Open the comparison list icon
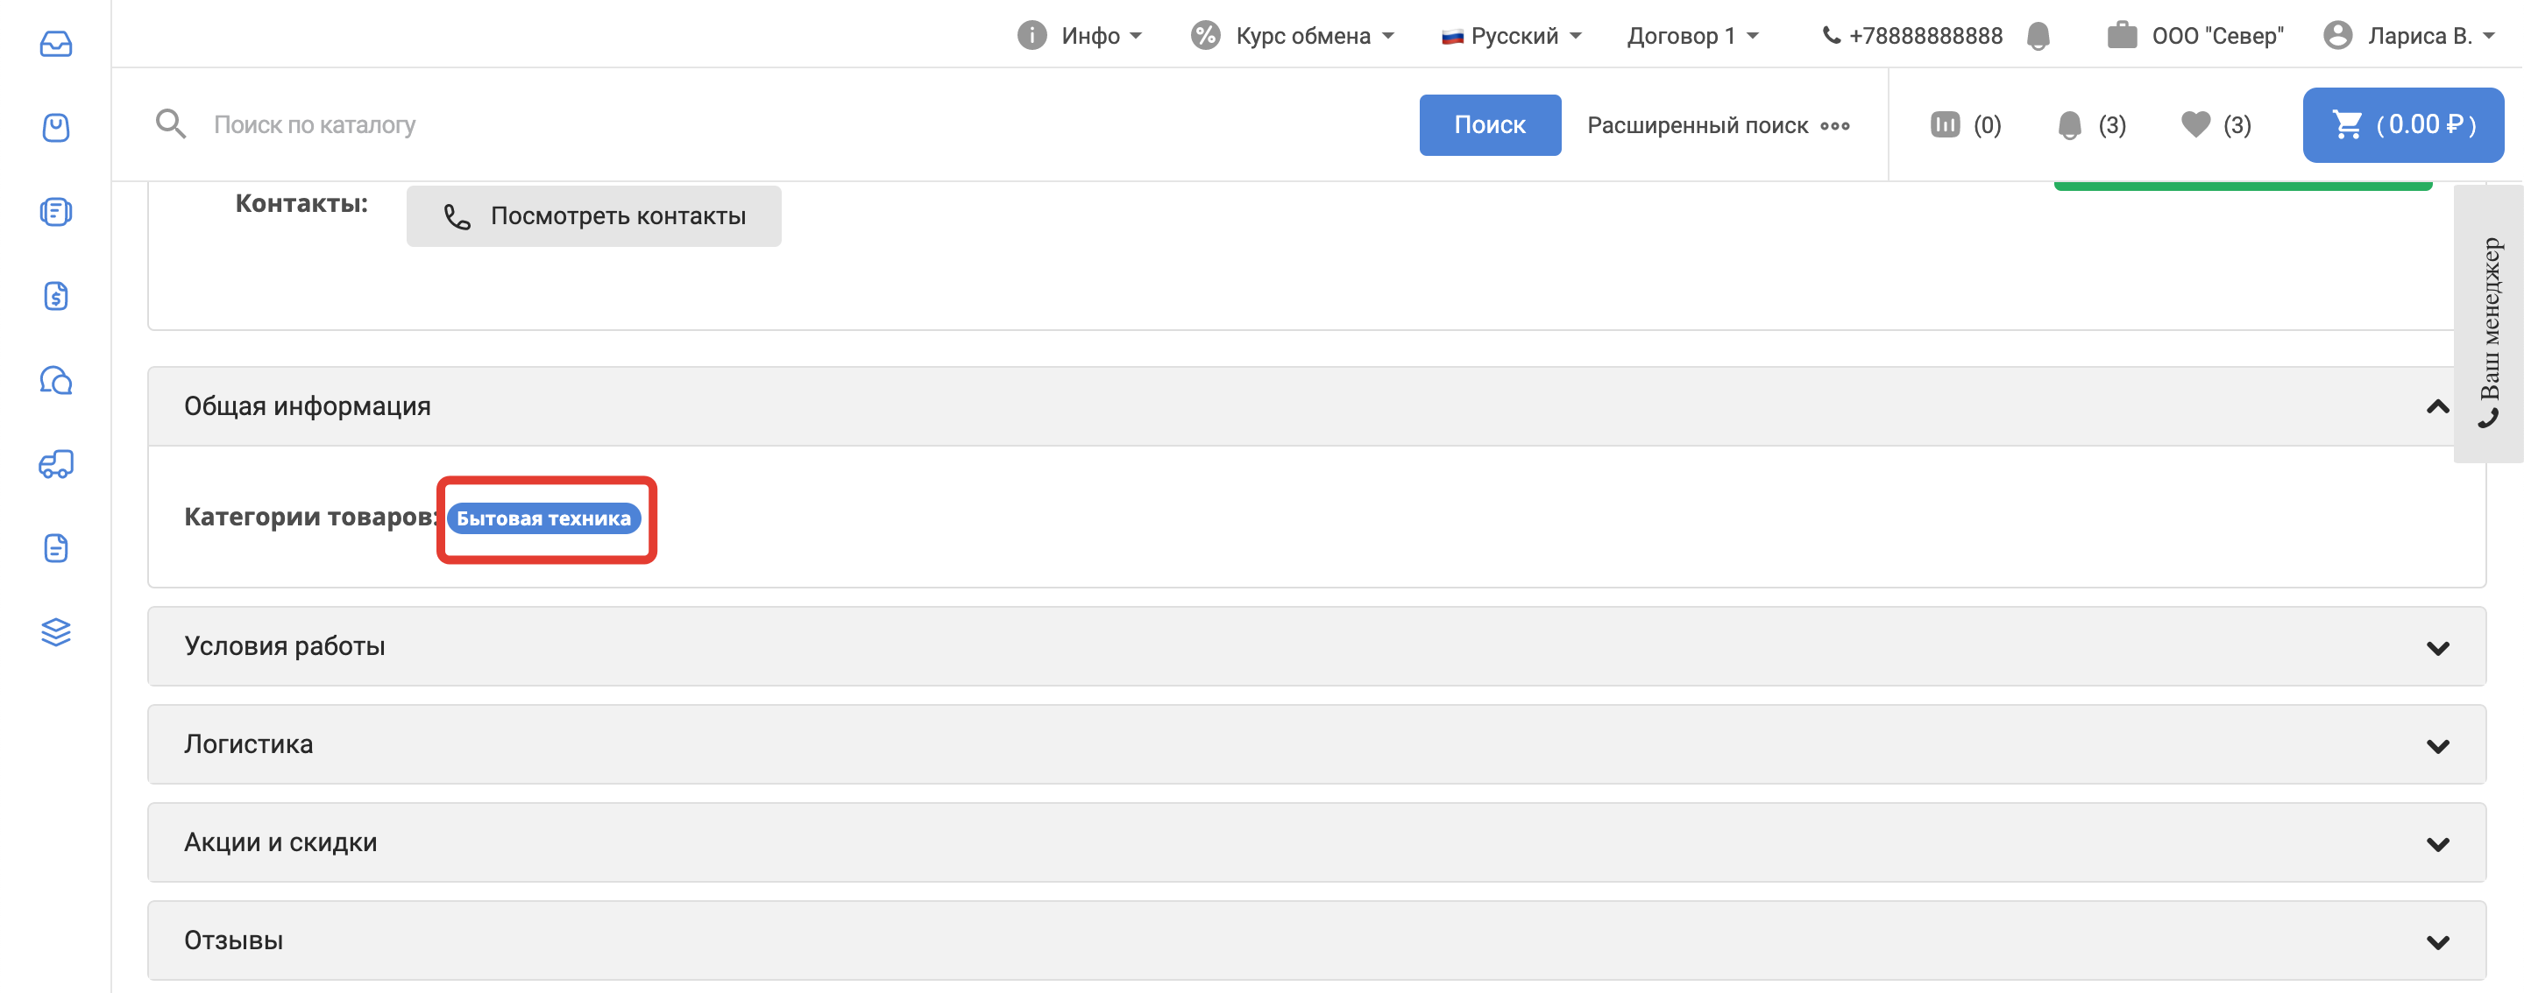This screenshot has height=993, width=2524. tap(1945, 124)
